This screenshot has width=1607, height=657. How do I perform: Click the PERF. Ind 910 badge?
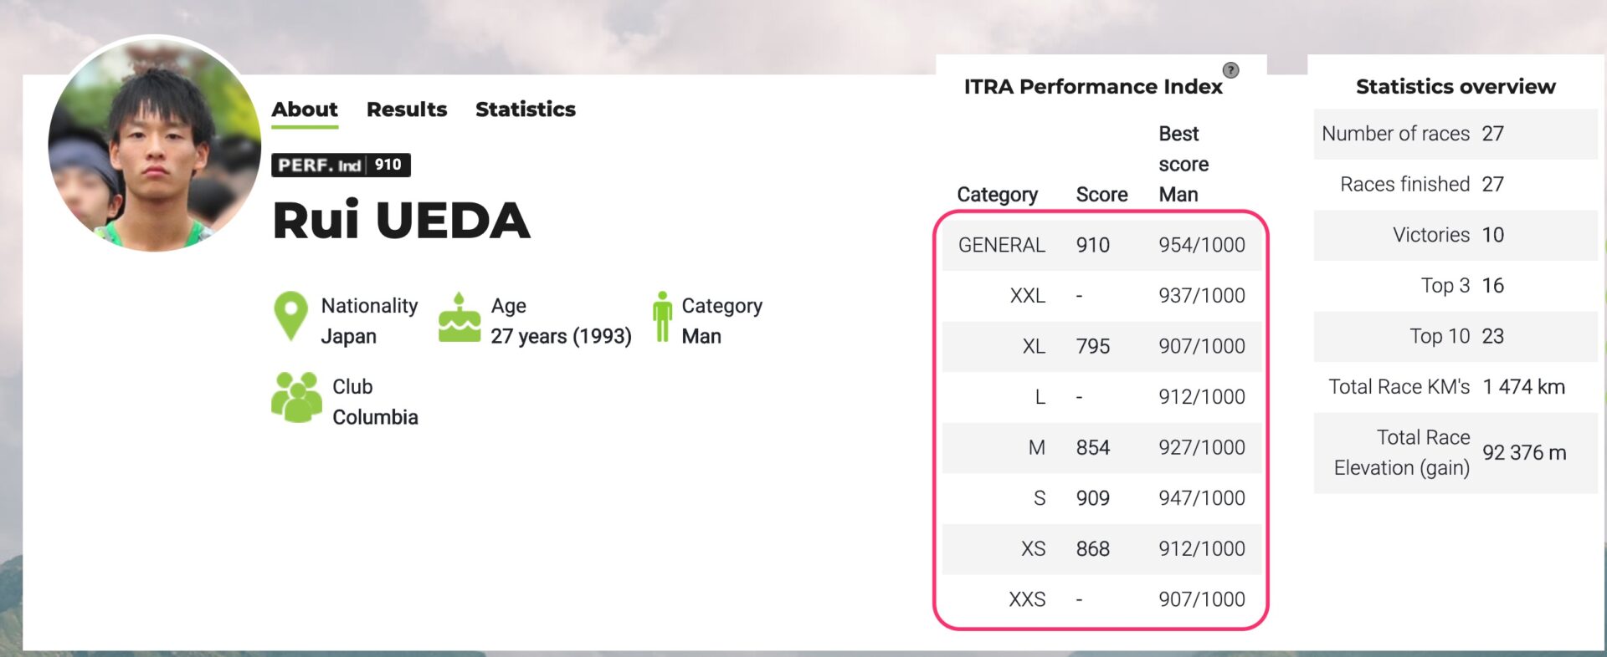coord(341,165)
